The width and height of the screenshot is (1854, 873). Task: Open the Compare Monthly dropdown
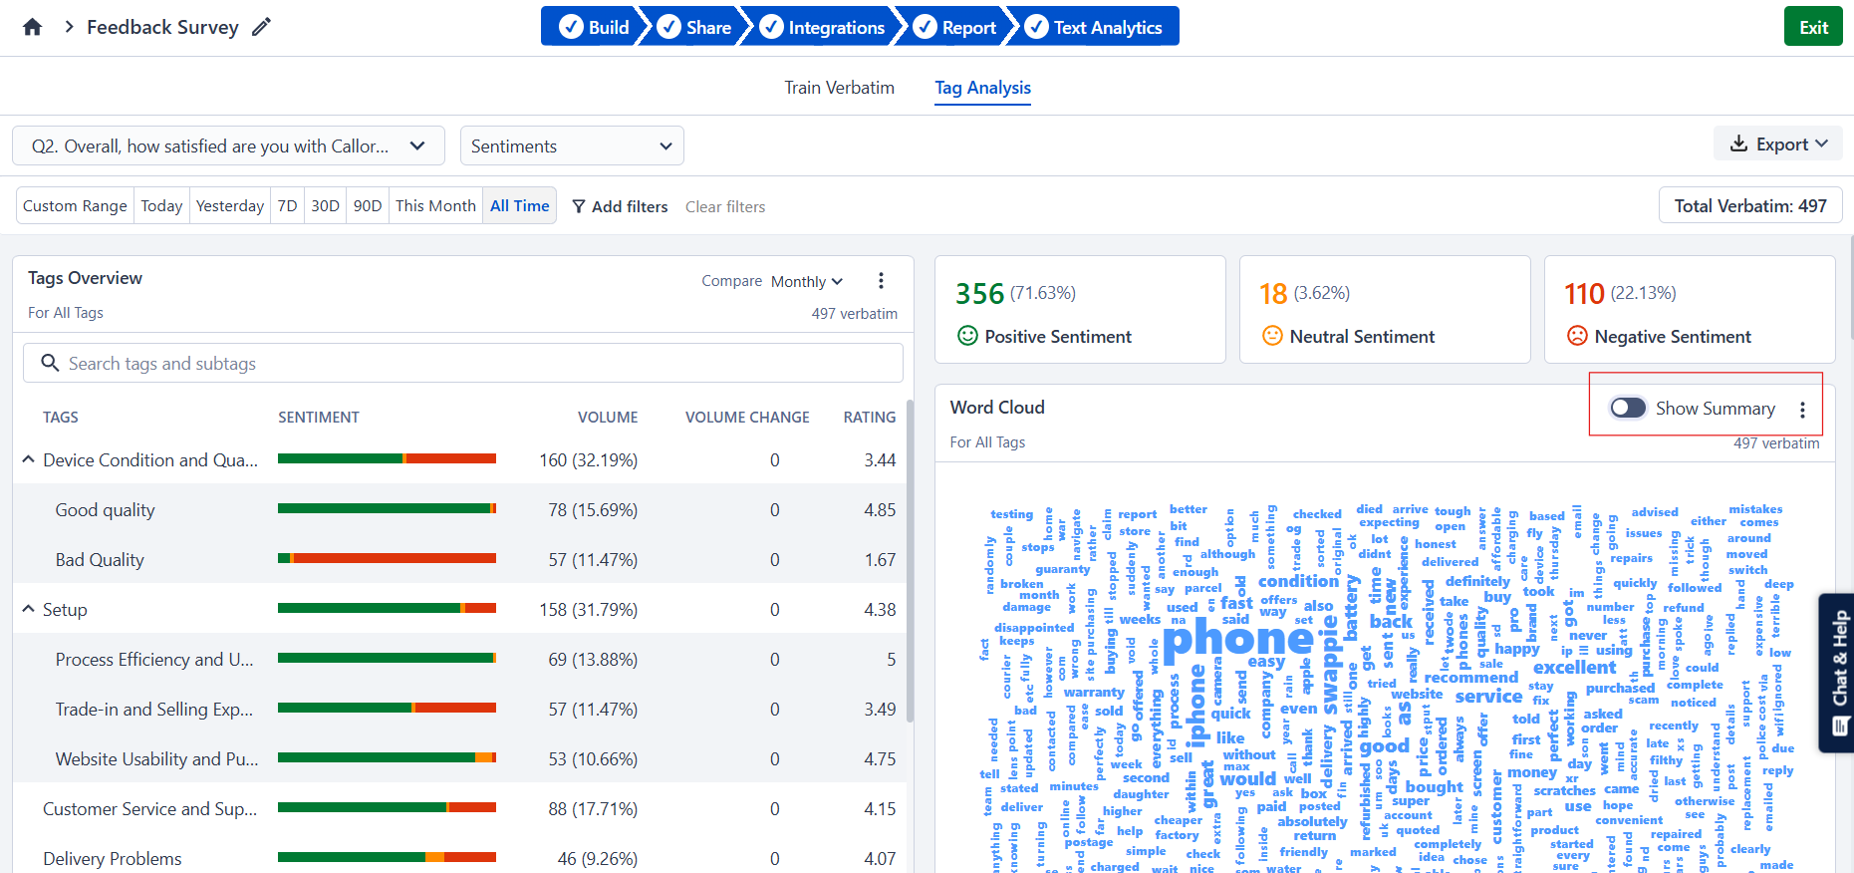tap(807, 282)
